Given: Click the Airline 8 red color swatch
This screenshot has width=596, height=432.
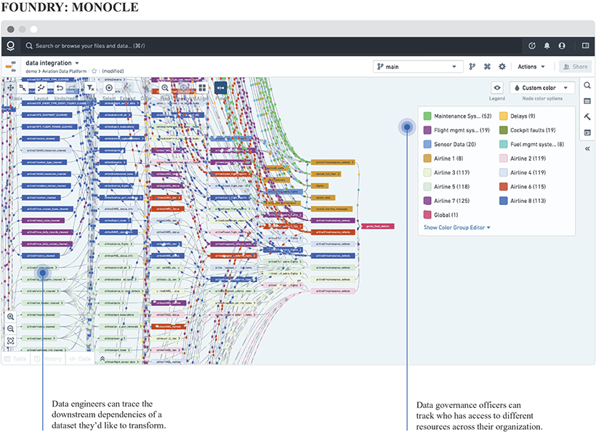Looking at the screenshot, I should [503, 202].
